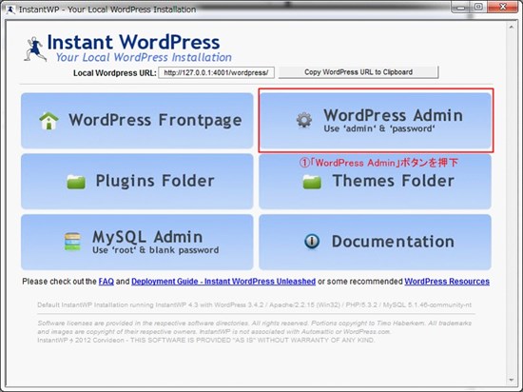This screenshot has width=523, height=392.
Task: Visit the WordPress Resources link
Action: point(447,282)
